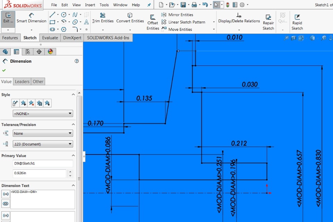
Task: Select the Corner Rectangle tool
Action: [x=52, y=22]
